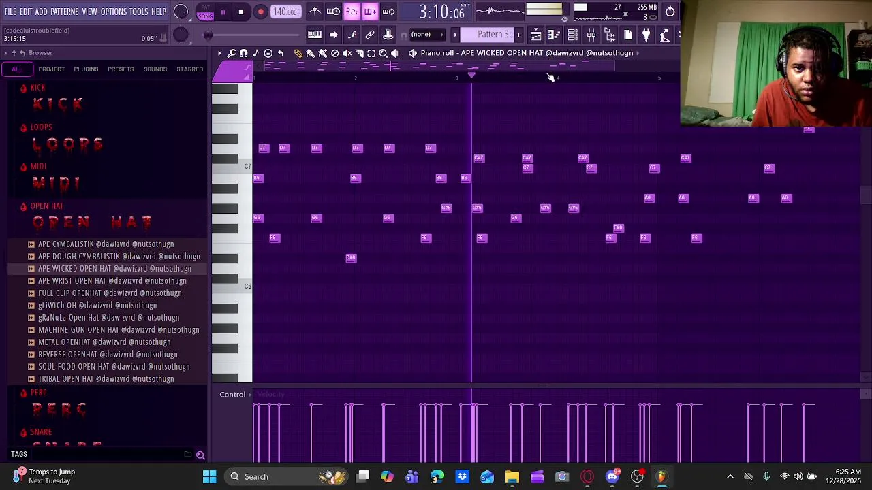Open the Playlist view
The height and width of the screenshot is (490, 872).
[536, 35]
